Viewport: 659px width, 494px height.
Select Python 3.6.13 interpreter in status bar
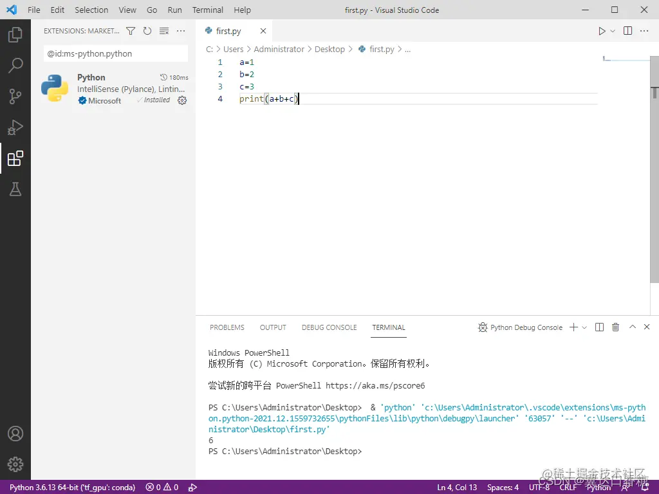coord(72,488)
